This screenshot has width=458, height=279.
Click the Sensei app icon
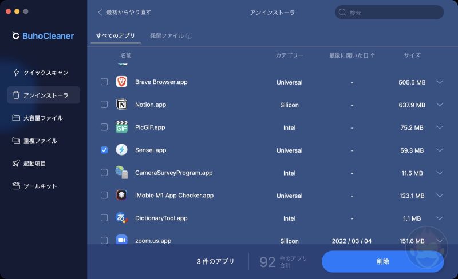click(121, 150)
